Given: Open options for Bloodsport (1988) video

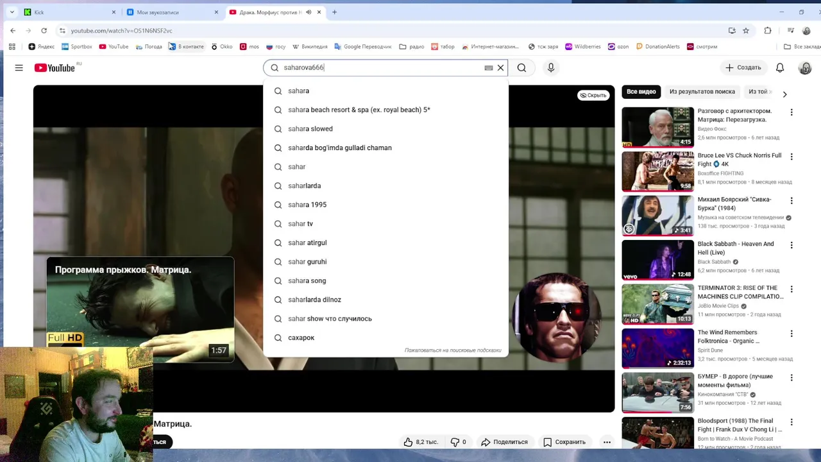Looking at the screenshot, I should point(791,422).
